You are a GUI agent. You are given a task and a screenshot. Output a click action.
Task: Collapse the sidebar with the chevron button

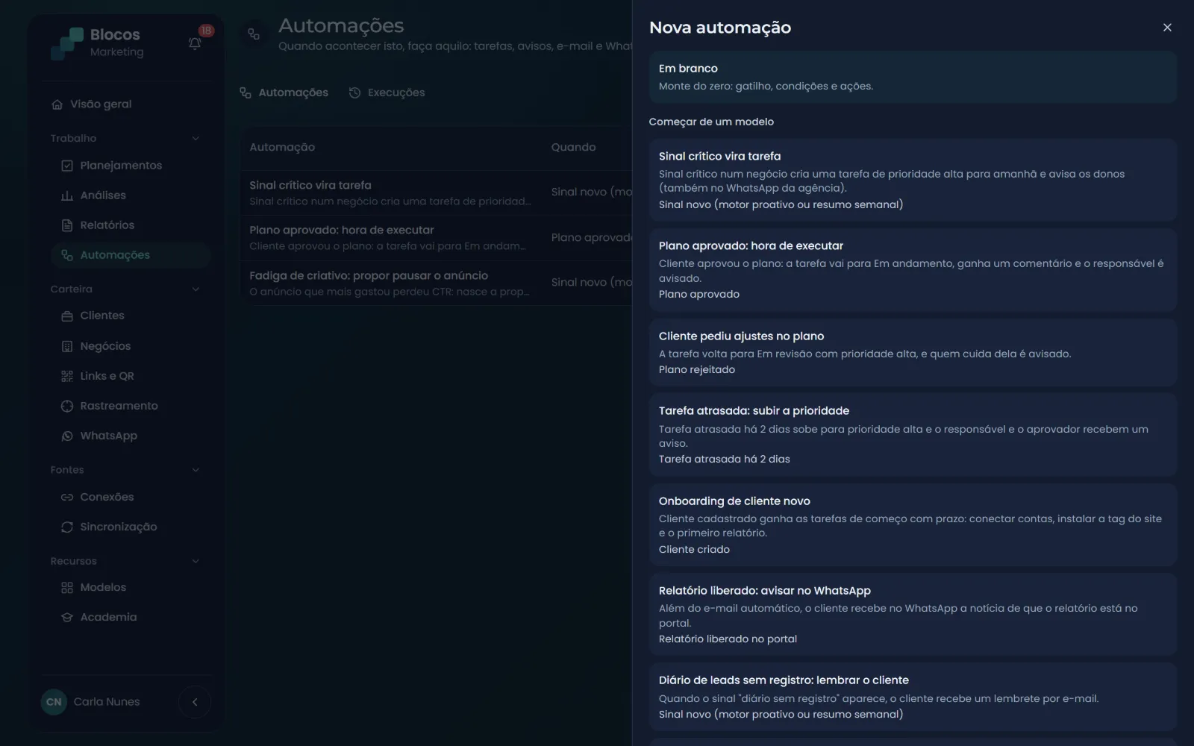coord(195,702)
